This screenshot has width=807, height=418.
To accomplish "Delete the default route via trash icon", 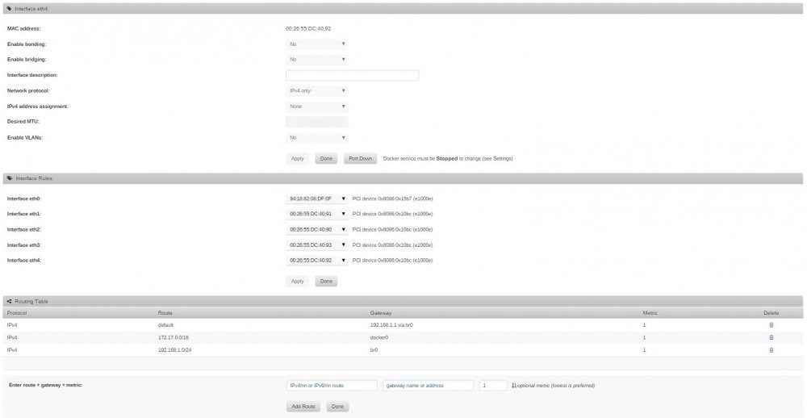I will (771, 325).
